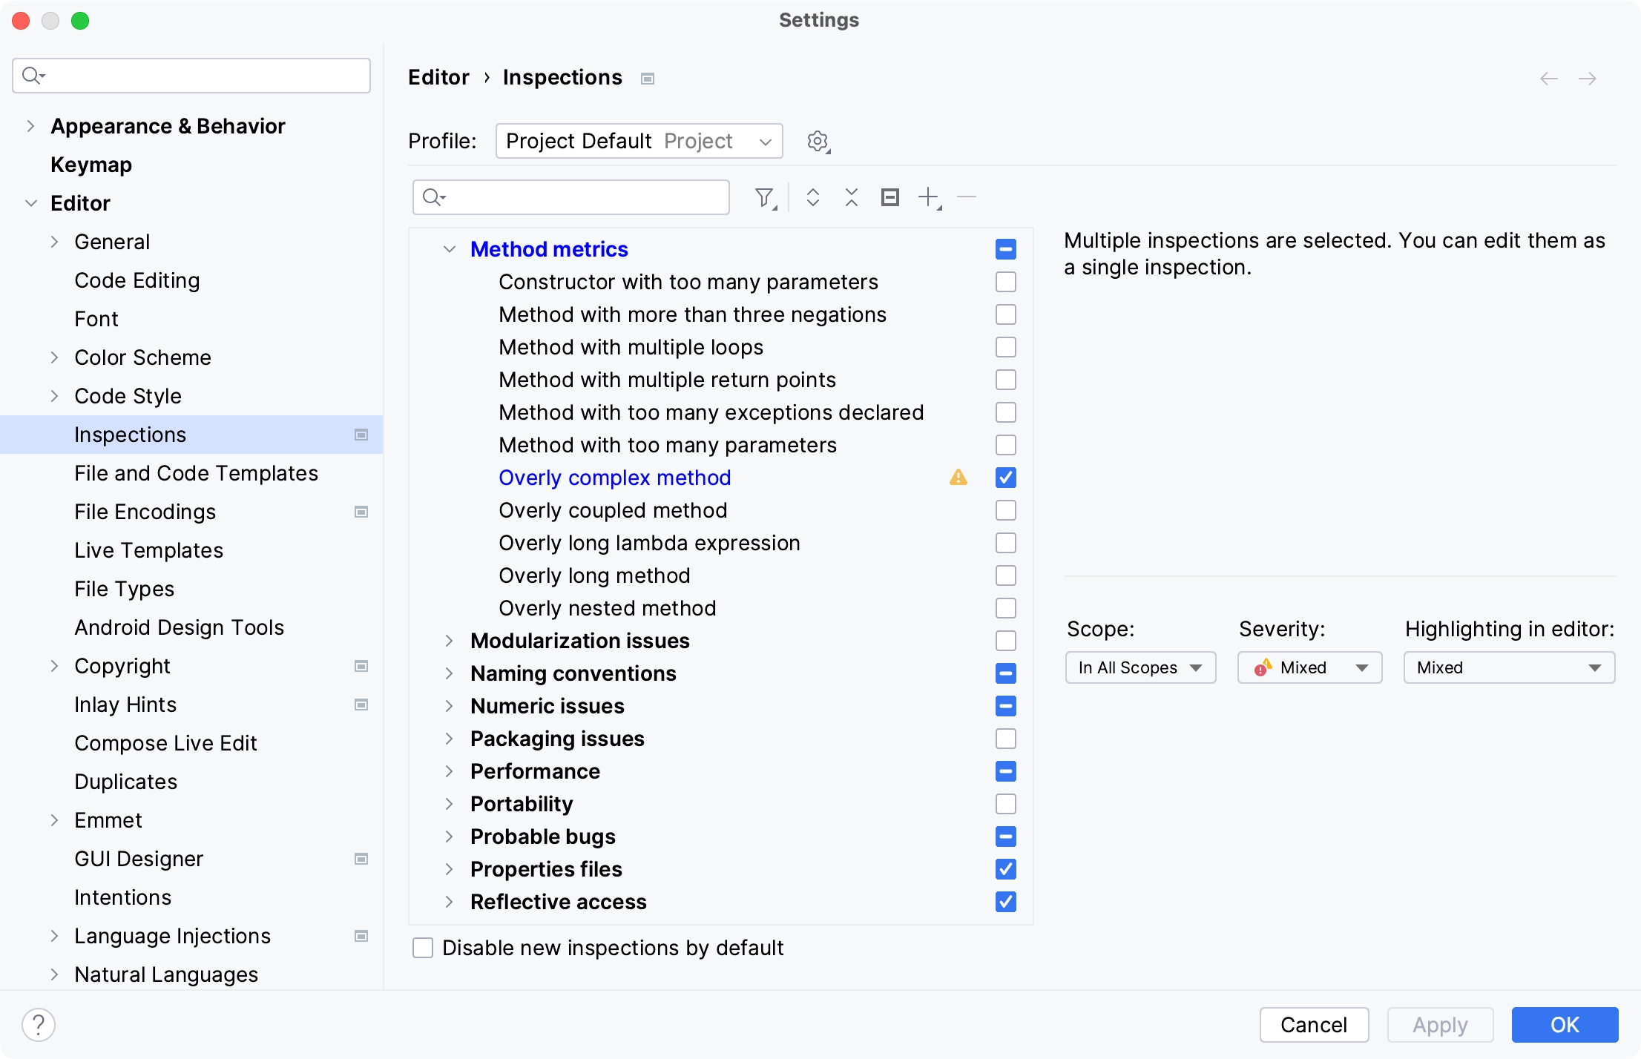Viewport: 1641px width, 1059px height.
Task: Click the remove inspection icon
Action: click(x=965, y=197)
